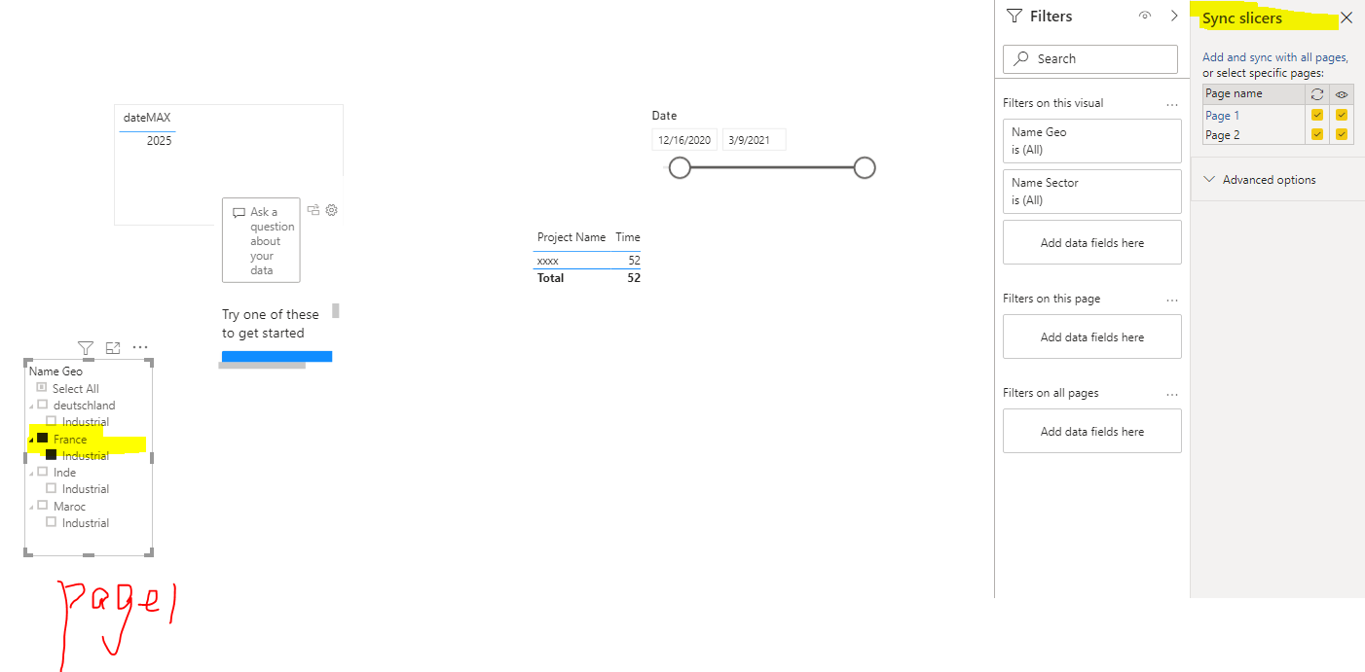Click right handle of Date slider

coord(865,168)
